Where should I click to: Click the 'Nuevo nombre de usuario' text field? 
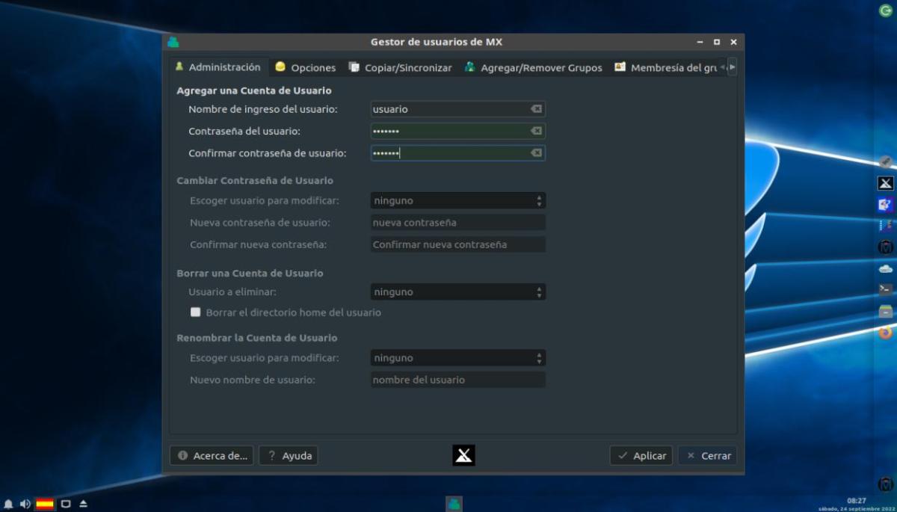457,380
